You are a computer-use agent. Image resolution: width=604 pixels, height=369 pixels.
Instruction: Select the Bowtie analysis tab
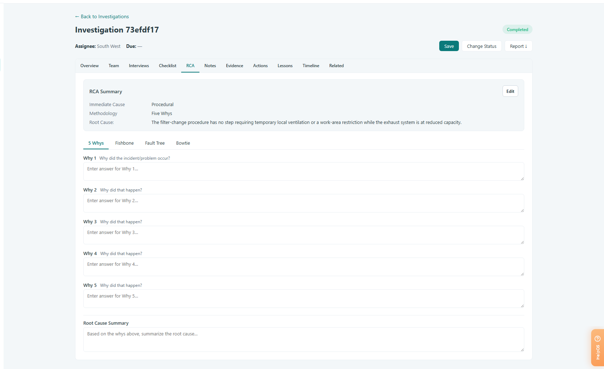[183, 143]
